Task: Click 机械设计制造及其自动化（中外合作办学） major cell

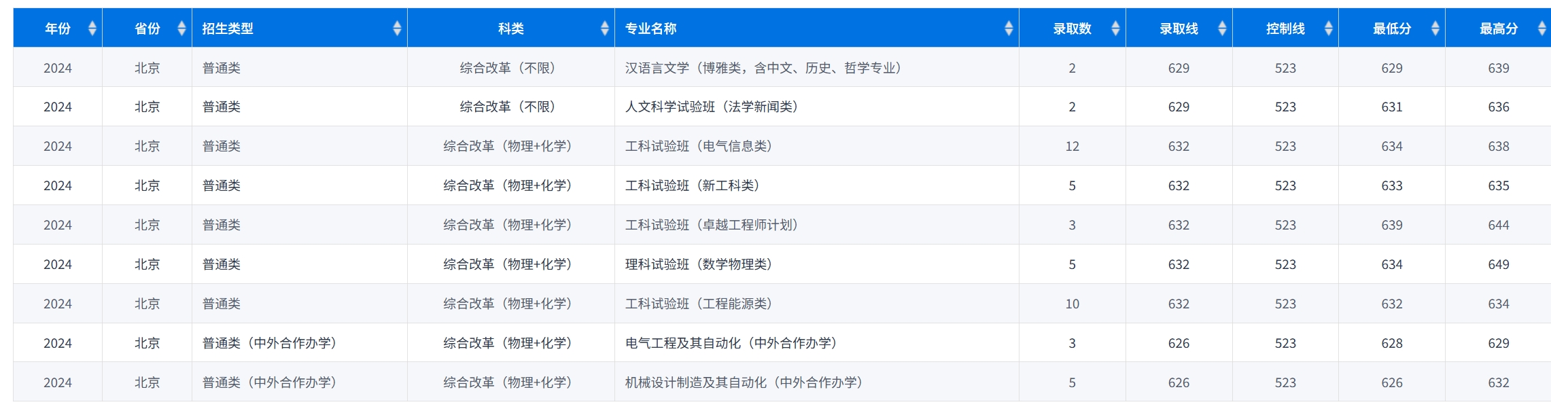Action: click(744, 382)
